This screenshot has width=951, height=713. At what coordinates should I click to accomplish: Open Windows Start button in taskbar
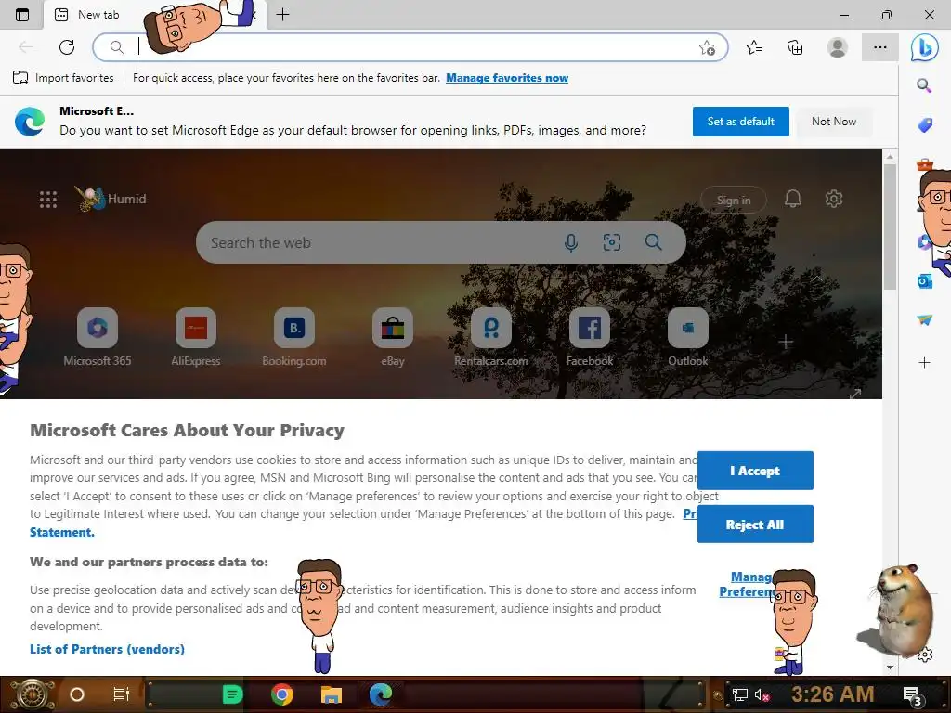(31, 694)
